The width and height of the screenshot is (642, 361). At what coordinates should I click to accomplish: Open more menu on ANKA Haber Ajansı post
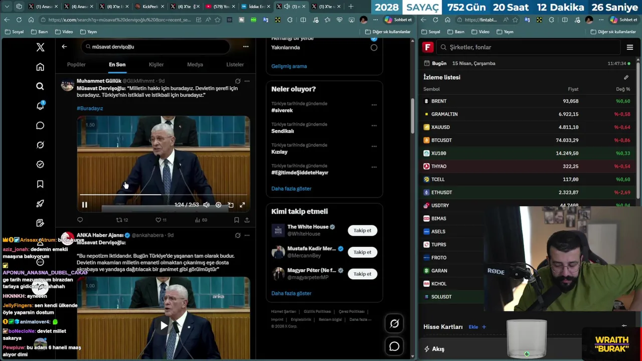(x=247, y=235)
